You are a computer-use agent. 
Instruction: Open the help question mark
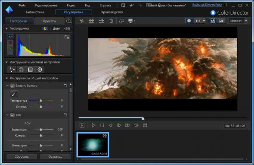pyautogui.click(x=226, y=5)
